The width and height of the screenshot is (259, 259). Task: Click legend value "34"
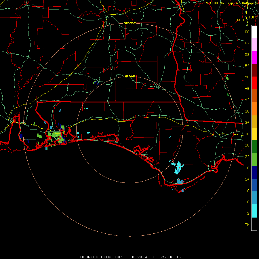click(x=247, y=123)
